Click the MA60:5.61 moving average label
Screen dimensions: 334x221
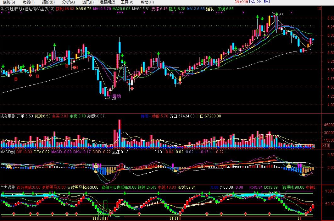point(141,9)
